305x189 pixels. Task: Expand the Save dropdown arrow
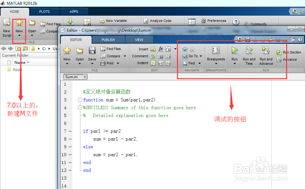[92, 64]
